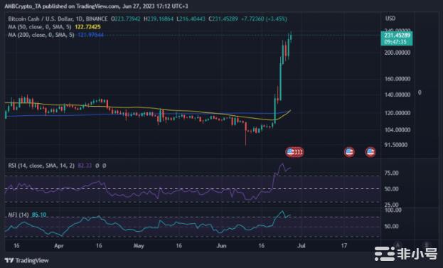Click the MA (200, close, 0, SMA, 5) indicator label
Image resolution: width=443 pixels, height=268 pixels.
[41, 35]
